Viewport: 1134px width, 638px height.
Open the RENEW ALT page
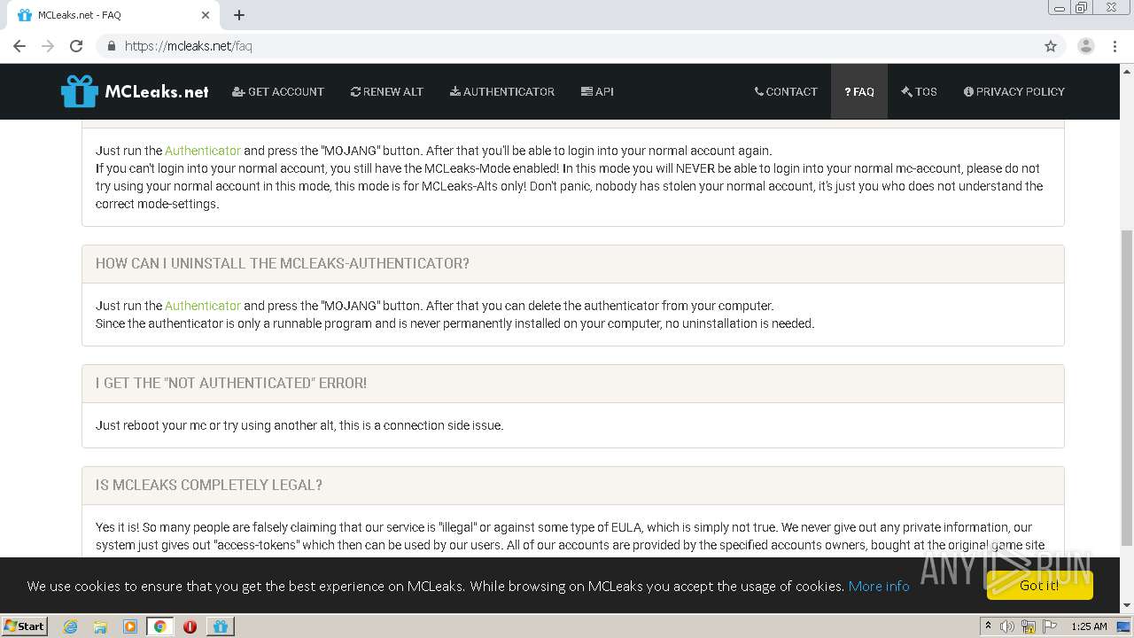coord(387,91)
